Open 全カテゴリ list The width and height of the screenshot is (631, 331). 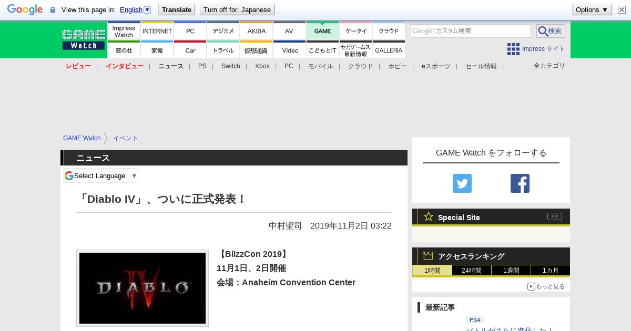(549, 66)
